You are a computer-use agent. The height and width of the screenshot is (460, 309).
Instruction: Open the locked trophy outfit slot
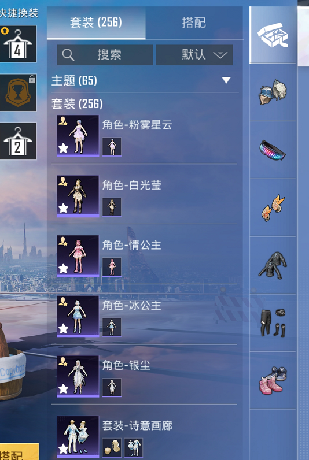click(x=18, y=92)
